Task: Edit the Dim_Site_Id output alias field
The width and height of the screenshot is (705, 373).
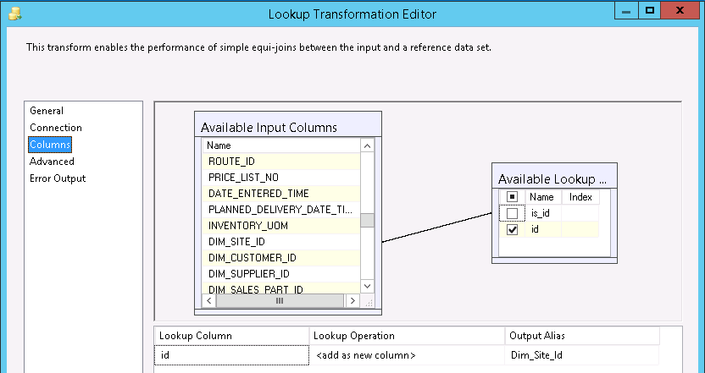Action: [x=583, y=356]
